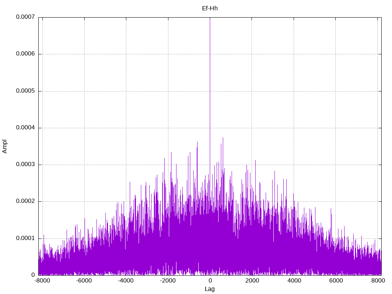
Task: Click x-axis tick label -4000
Action: click(x=126, y=281)
